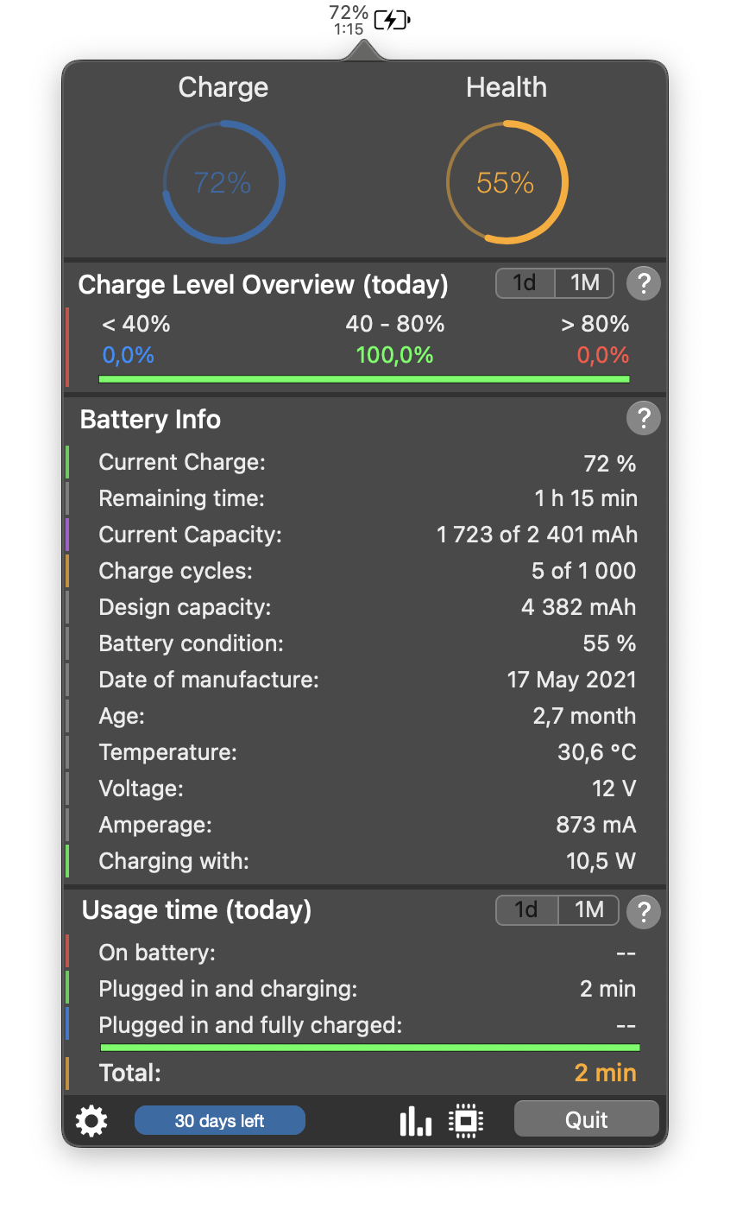This screenshot has width=730, height=1216.
Task: Click the processor chip icon
Action: pos(466,1121)
